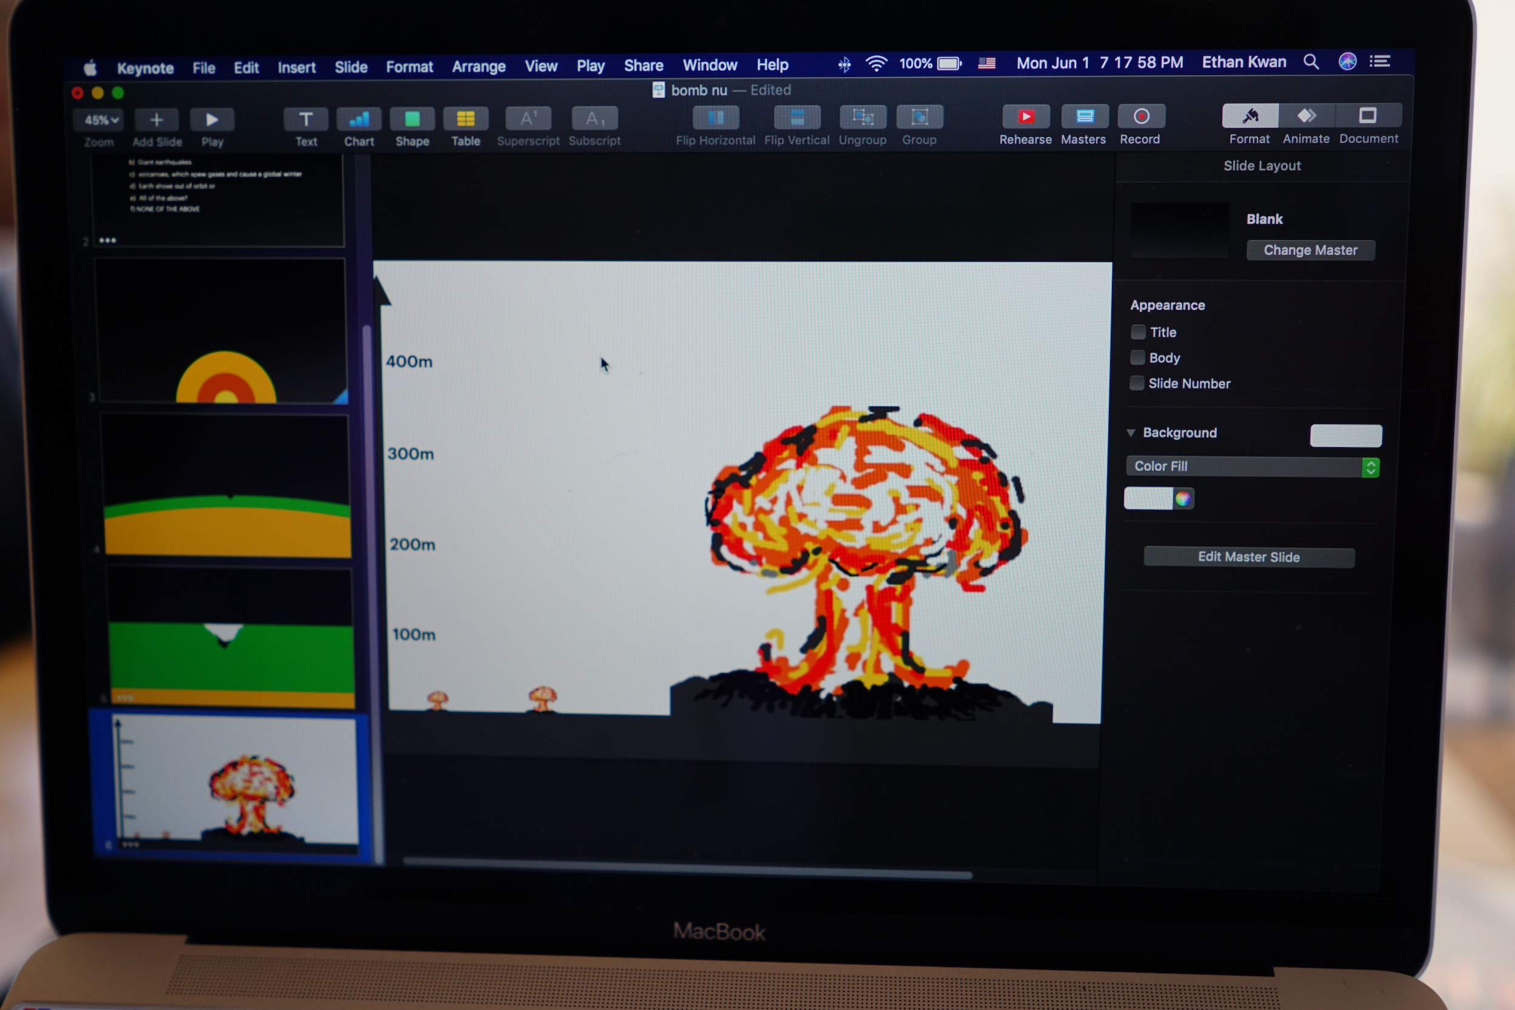Enable the Body appearance checkbox

(x=1137, y=357)
